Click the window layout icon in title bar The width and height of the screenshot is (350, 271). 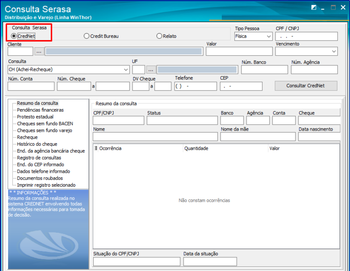click(314, 7)
